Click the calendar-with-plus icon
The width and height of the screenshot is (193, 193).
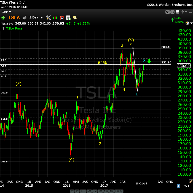(x=68, y=18)
